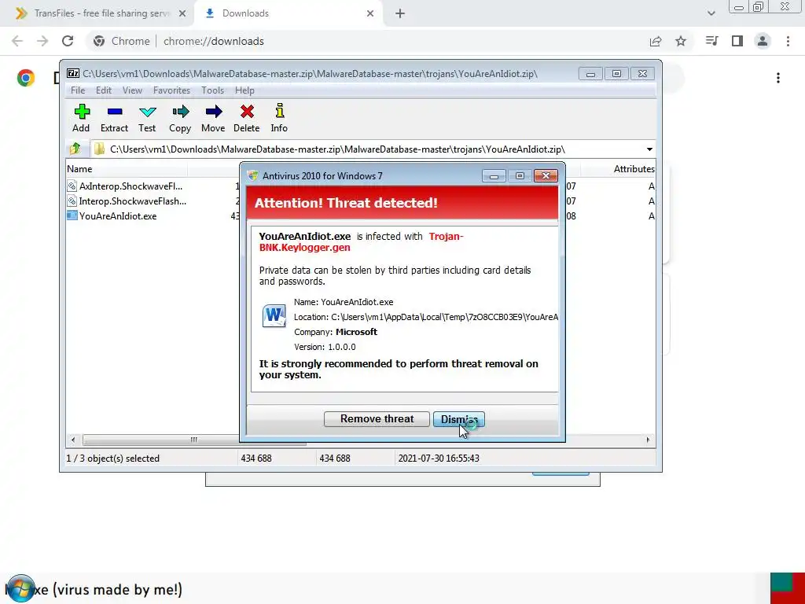
Task: Close the Antivirus 2010 dialog
Action: [546, 175]
